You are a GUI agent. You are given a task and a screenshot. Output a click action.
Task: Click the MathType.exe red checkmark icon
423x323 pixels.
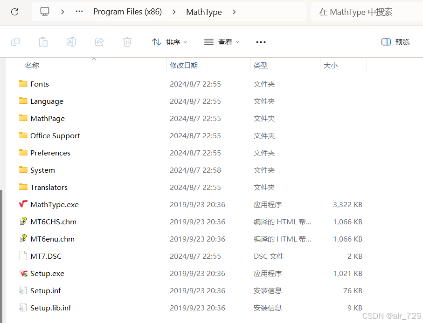coord(23,204)
